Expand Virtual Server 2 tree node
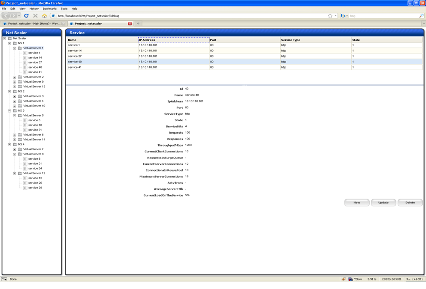 point(15,77)
